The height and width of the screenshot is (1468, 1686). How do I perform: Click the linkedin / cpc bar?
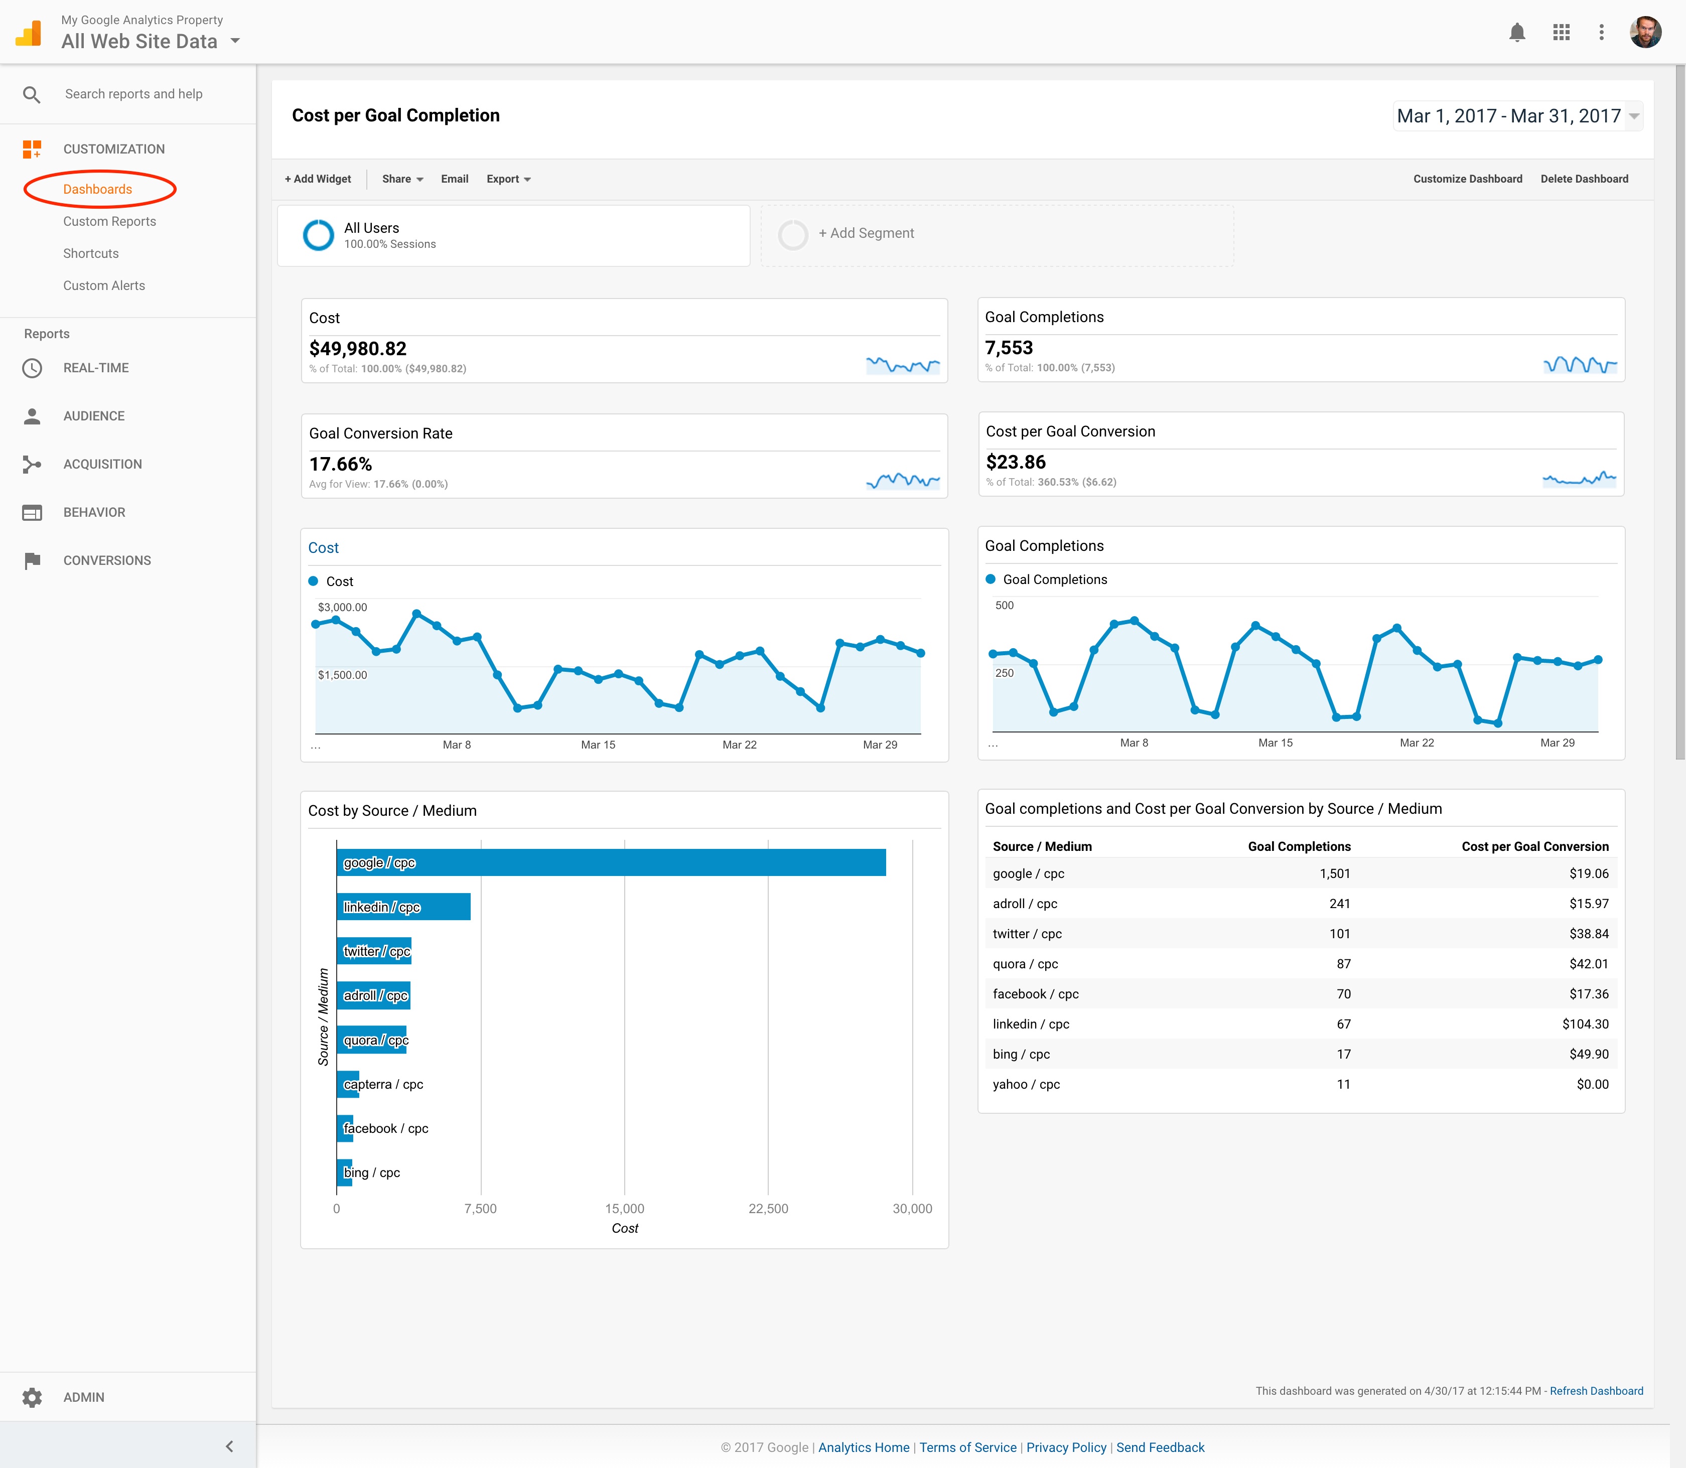(x=404, y=907)
